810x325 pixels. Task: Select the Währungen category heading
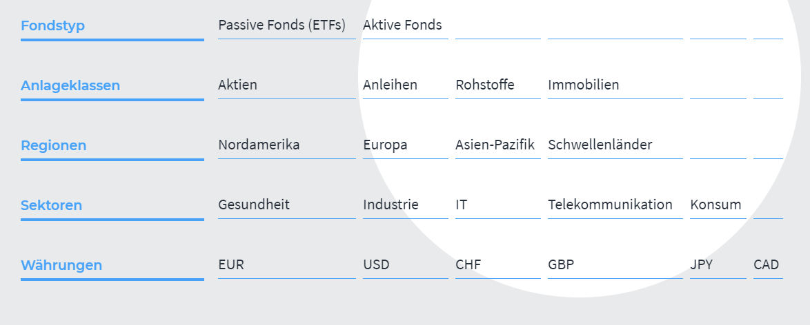click(x=61, y=265)
